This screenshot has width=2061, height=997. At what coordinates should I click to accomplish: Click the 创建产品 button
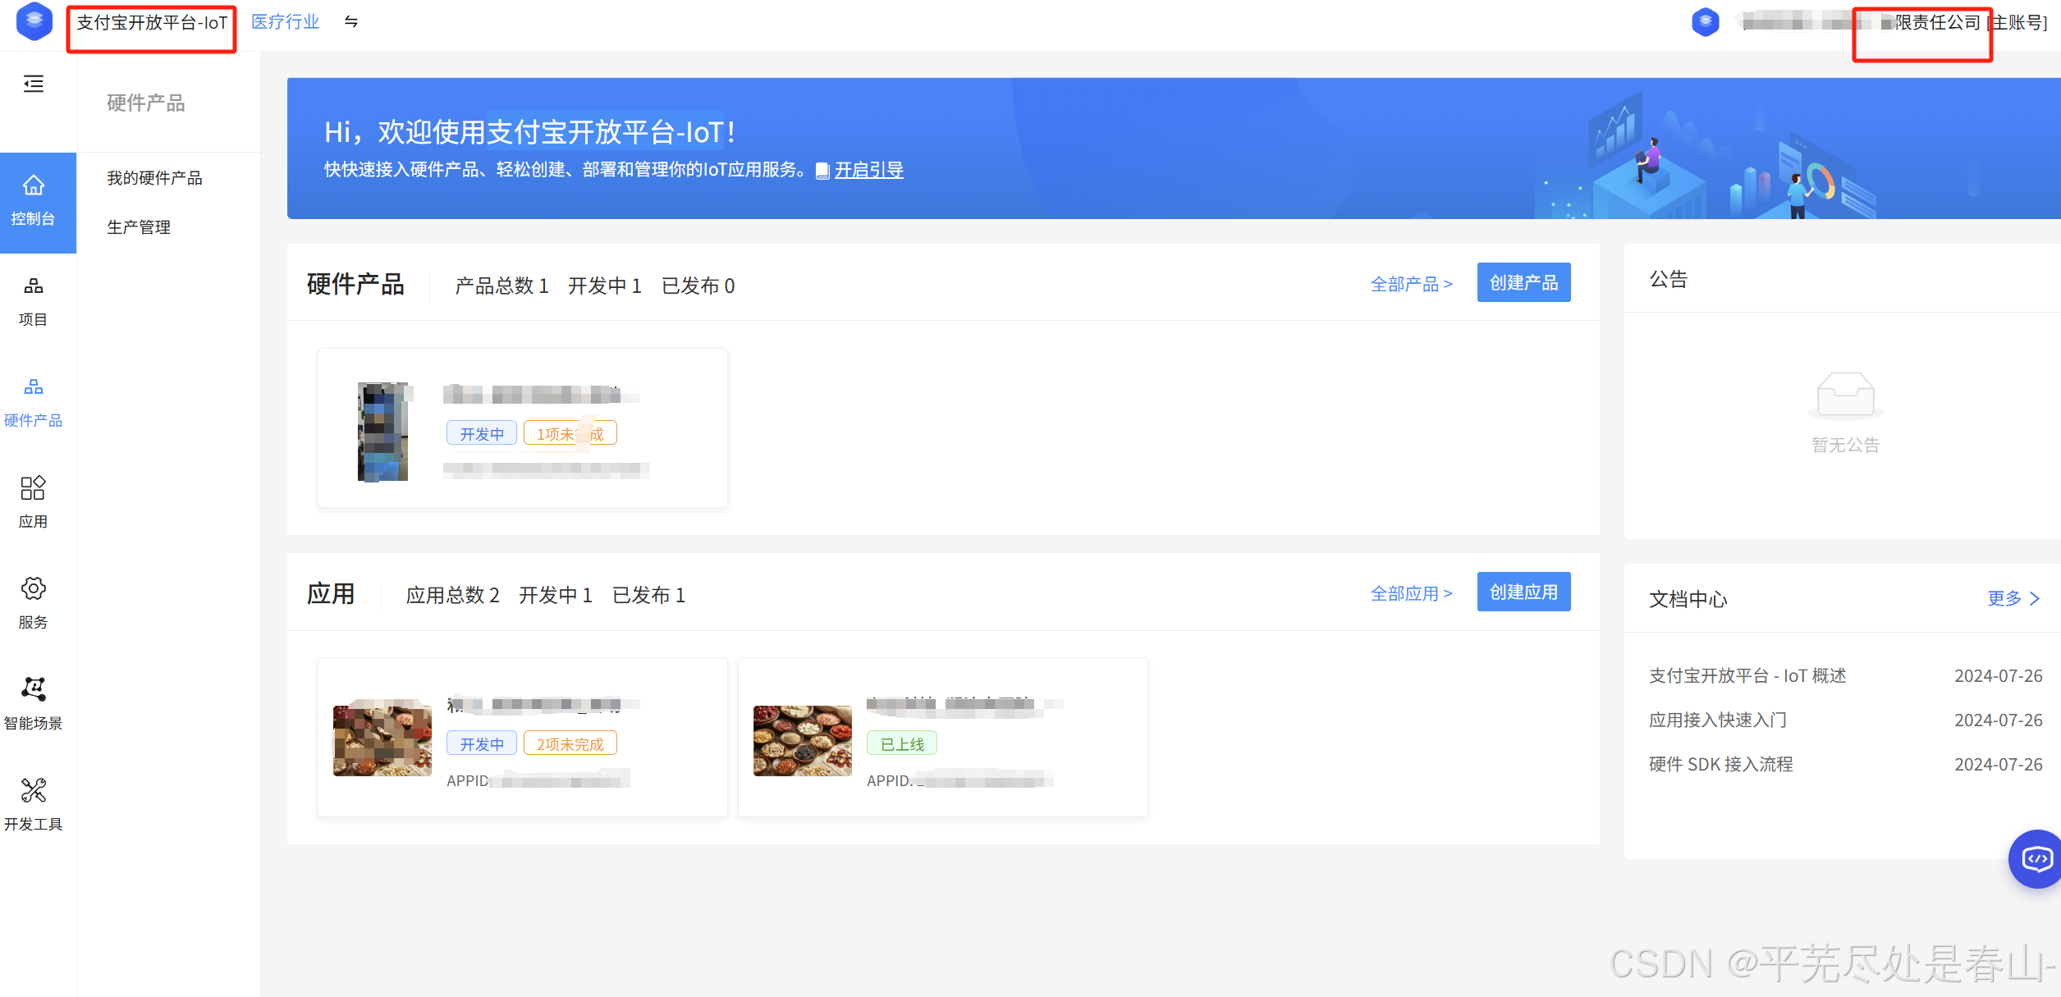pos(1523,283)
